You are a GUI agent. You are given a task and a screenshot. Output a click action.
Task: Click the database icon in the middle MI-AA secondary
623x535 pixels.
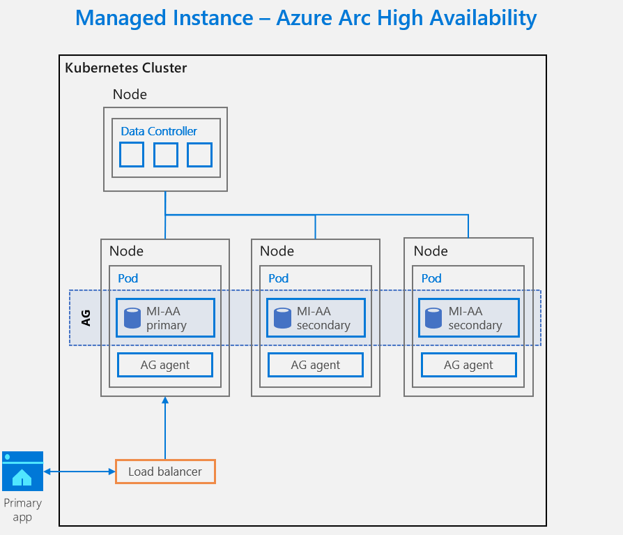[283, 317]
